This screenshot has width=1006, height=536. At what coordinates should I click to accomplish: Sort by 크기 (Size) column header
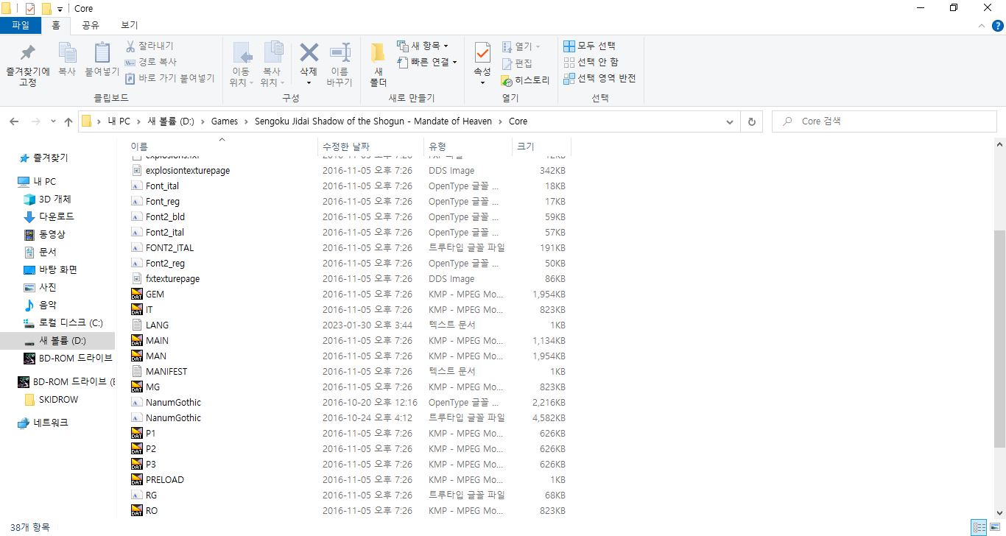(541, 147)
